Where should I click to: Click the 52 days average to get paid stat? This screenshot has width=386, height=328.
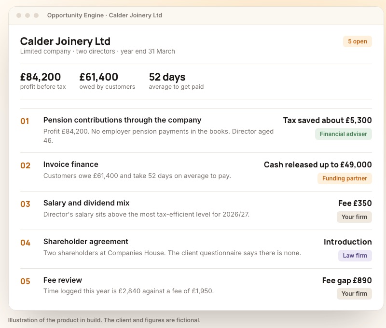[176, 81]
